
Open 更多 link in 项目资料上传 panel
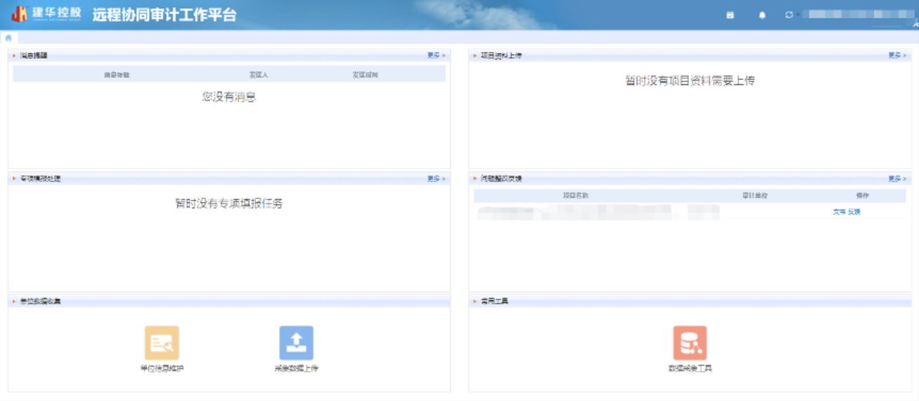897,55
